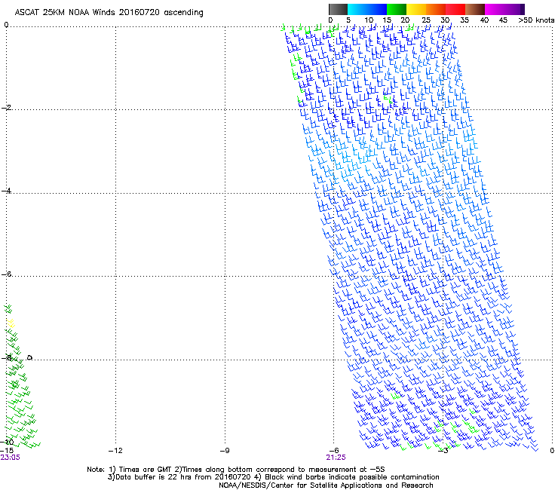This screenshot has width=558, height=490.
Task: Click the title 'ASCAT 25KM NOAA Winds 20160720 ascending'
Action: (109, 13)
